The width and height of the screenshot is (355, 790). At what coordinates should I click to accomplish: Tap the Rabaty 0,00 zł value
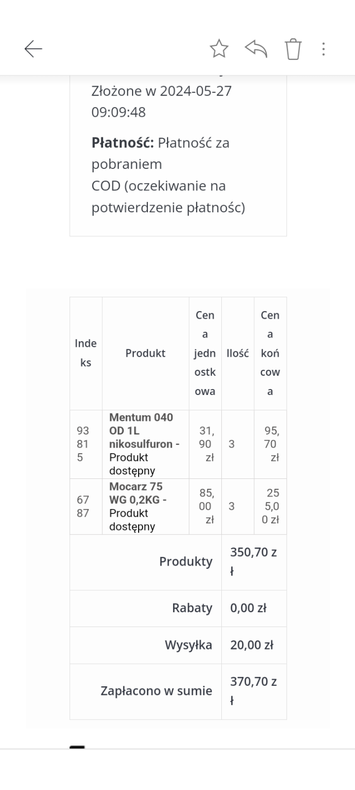tap(248, 608)
